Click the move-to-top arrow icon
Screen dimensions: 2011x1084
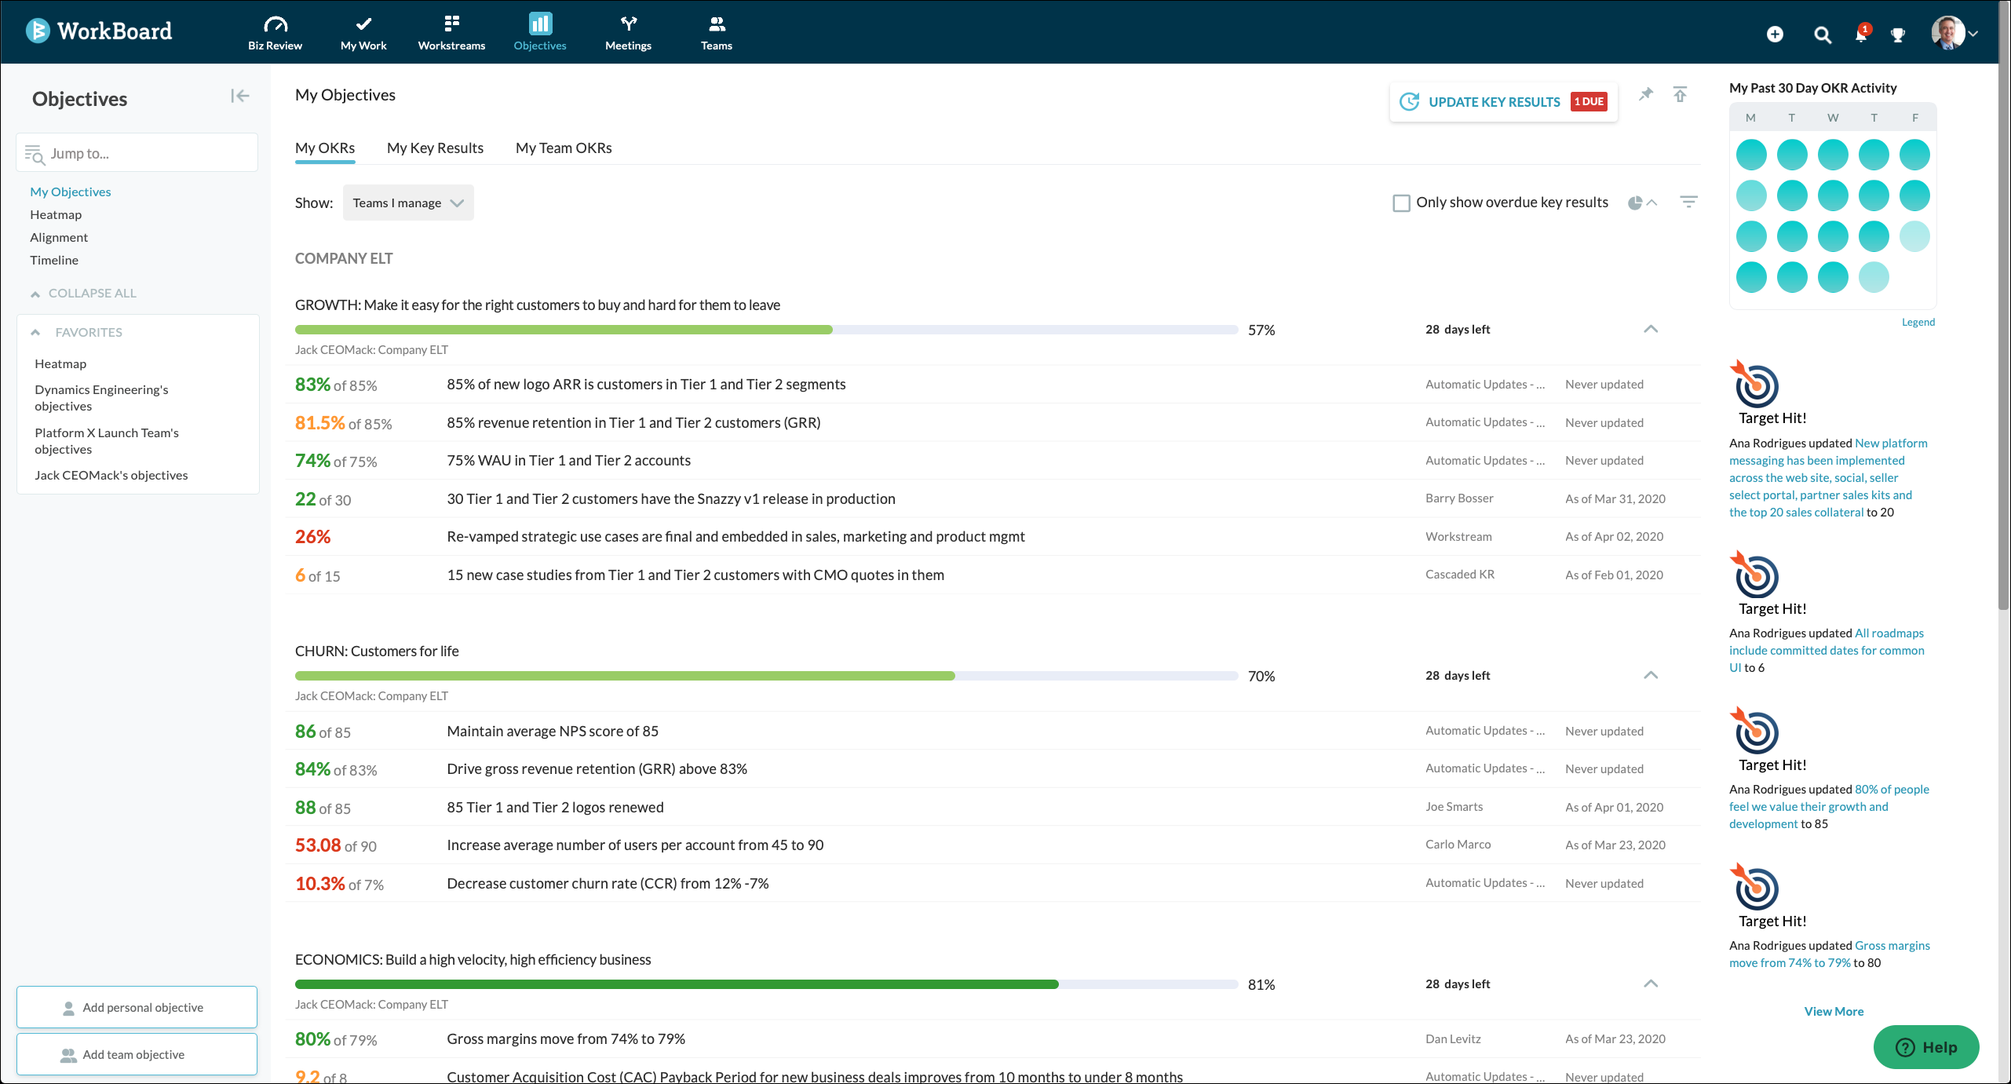click(1680, 94)
